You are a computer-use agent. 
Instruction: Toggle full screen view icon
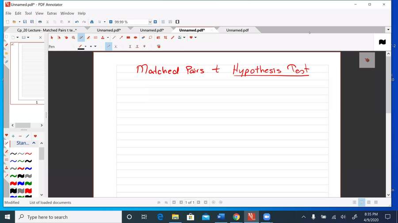pos(177,22)
